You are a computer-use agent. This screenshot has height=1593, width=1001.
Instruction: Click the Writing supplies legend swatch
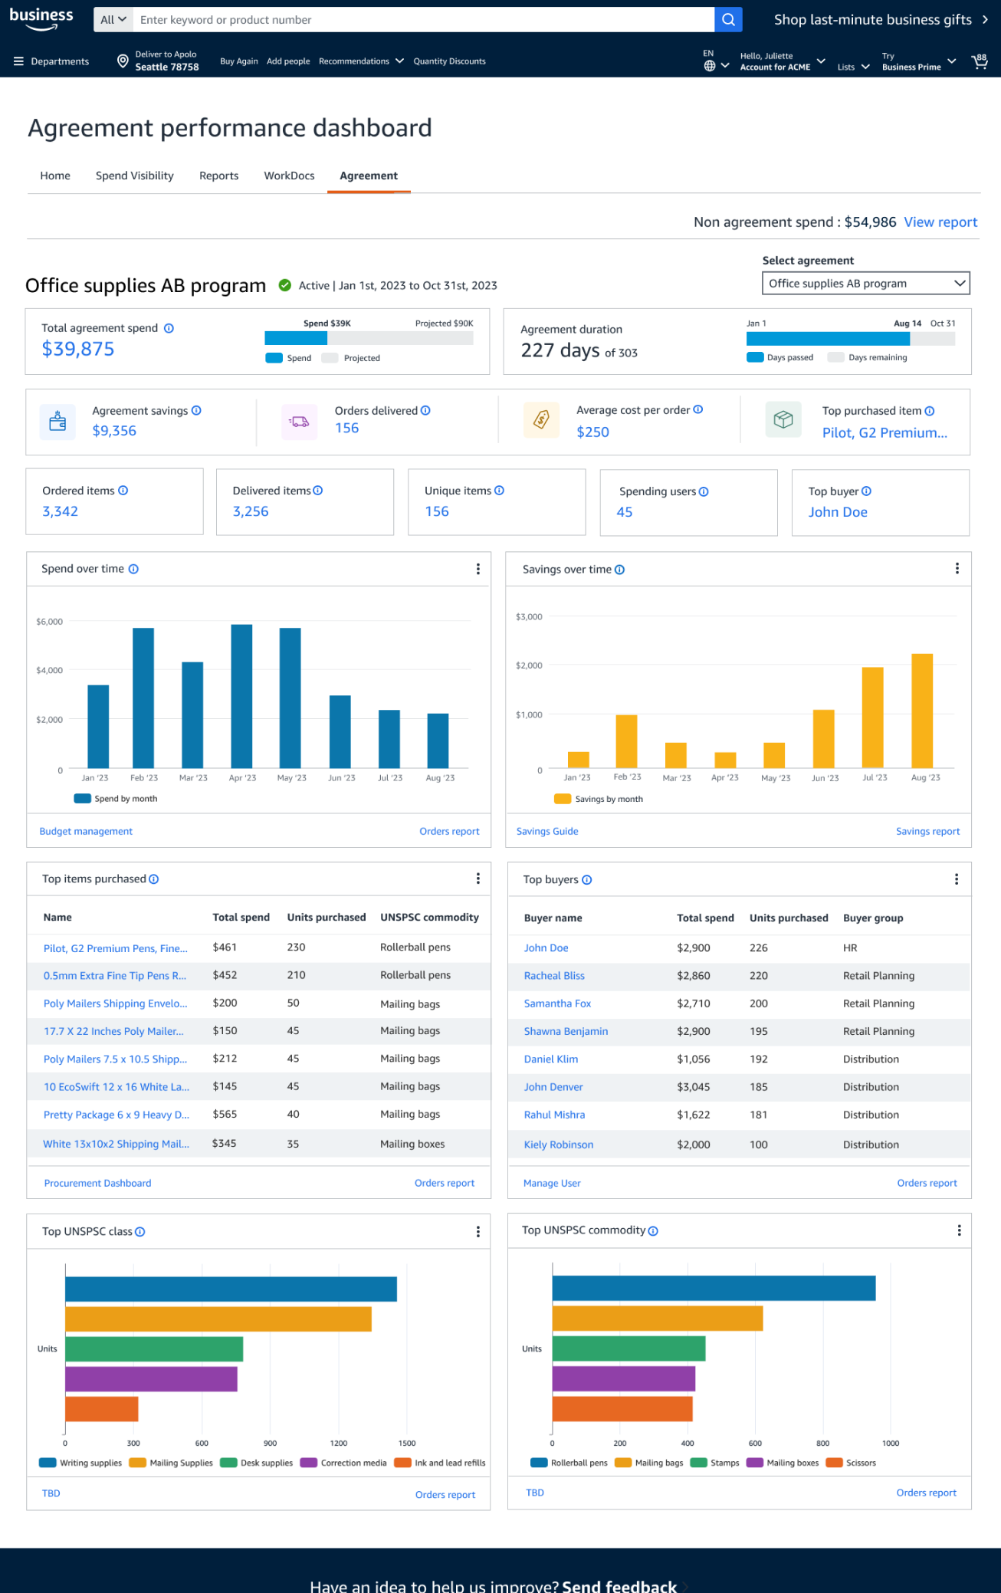48,1463
